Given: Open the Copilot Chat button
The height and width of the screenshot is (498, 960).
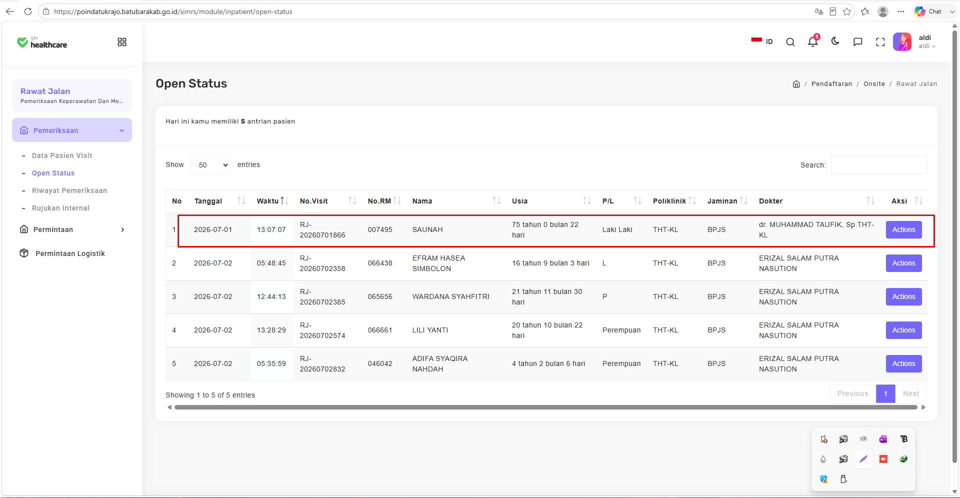Looking at the screenshot, I should coord(928,11).
